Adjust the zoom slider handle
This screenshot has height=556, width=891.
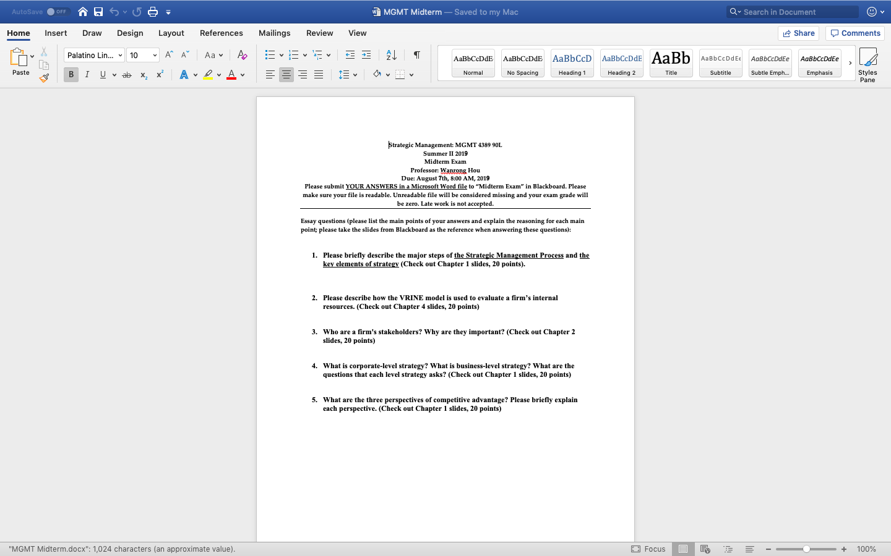pyautogui.click(x=806, y=549)
